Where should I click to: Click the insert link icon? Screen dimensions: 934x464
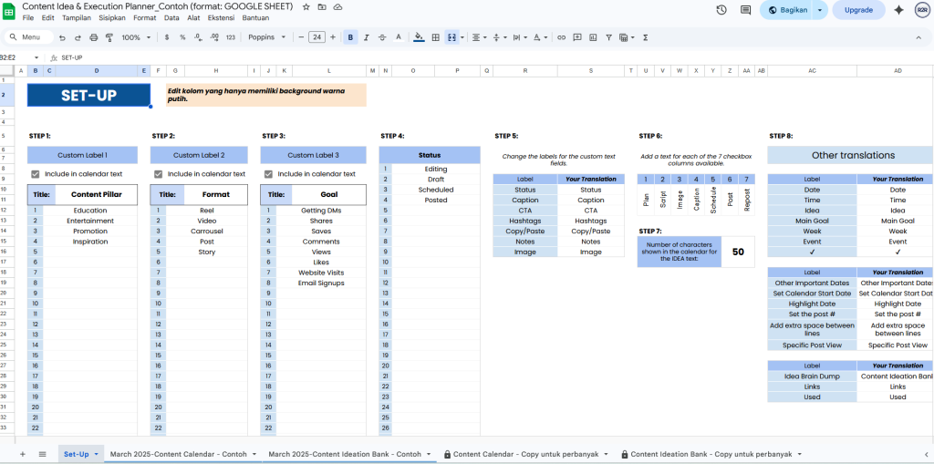tap(562, 37)
